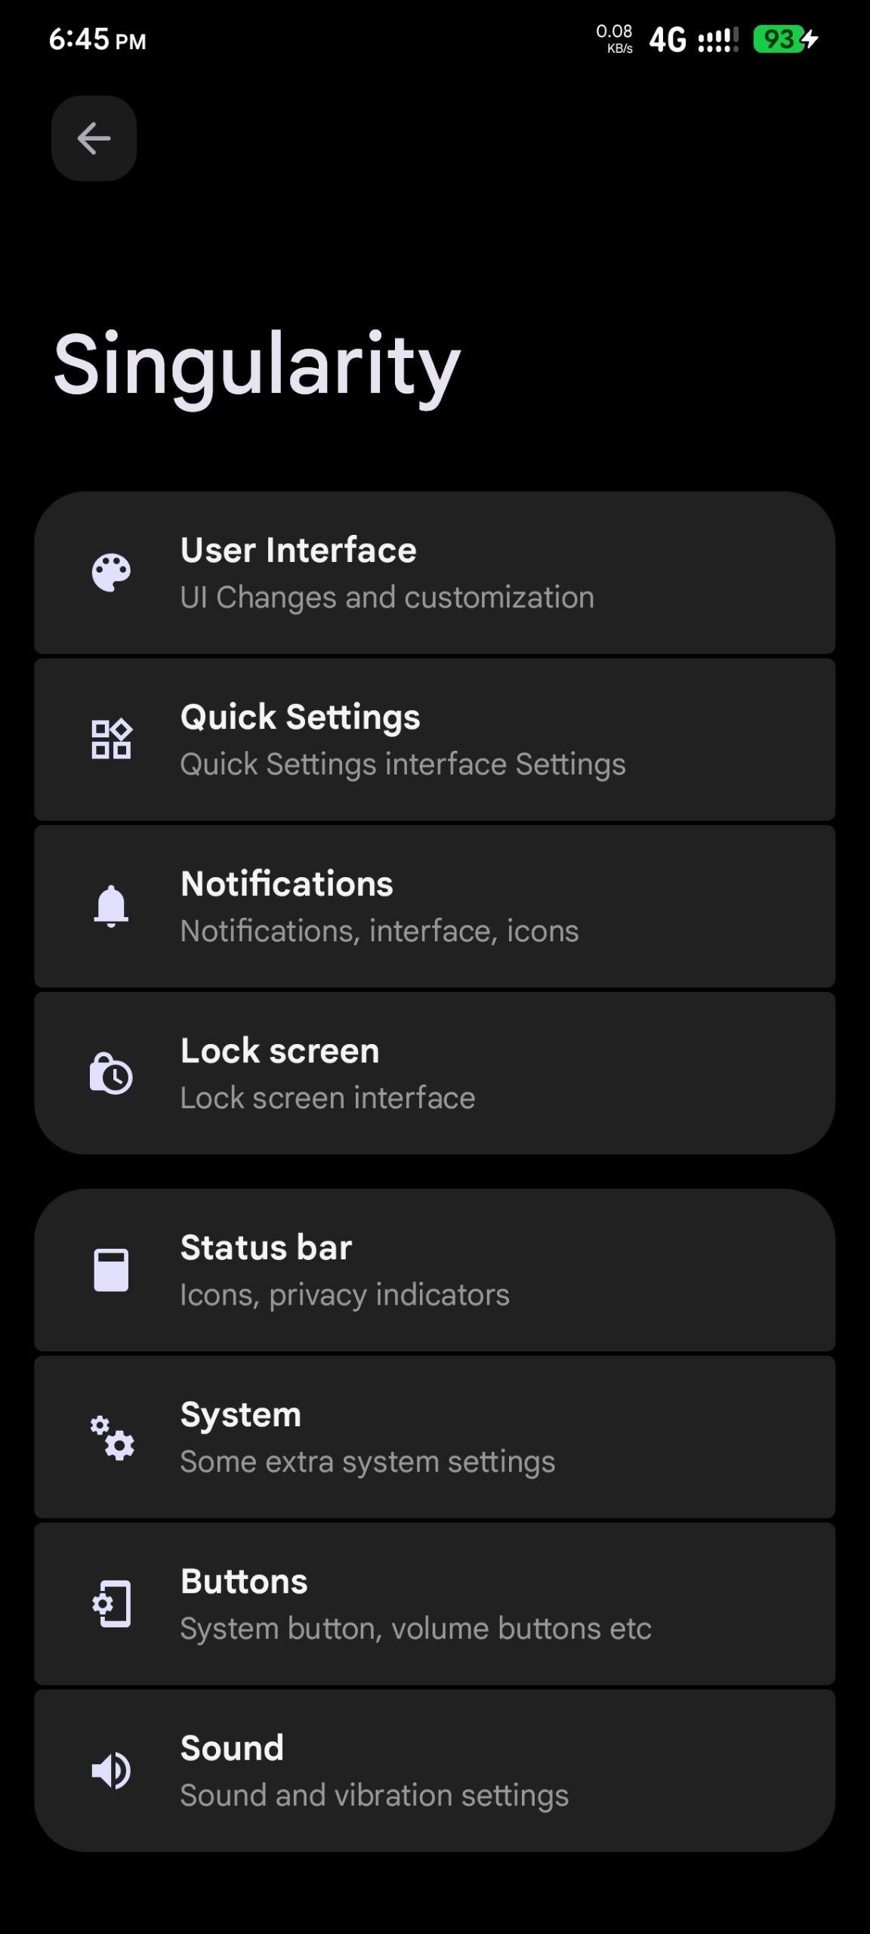
Task: Tap the back arrow button
Action: point(94,138)
